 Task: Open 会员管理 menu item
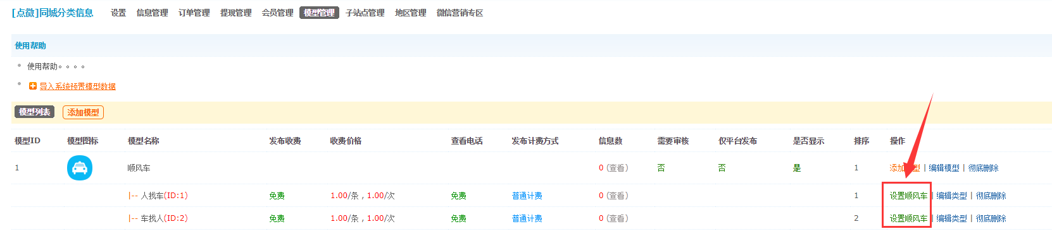click(x=278, y=13)
